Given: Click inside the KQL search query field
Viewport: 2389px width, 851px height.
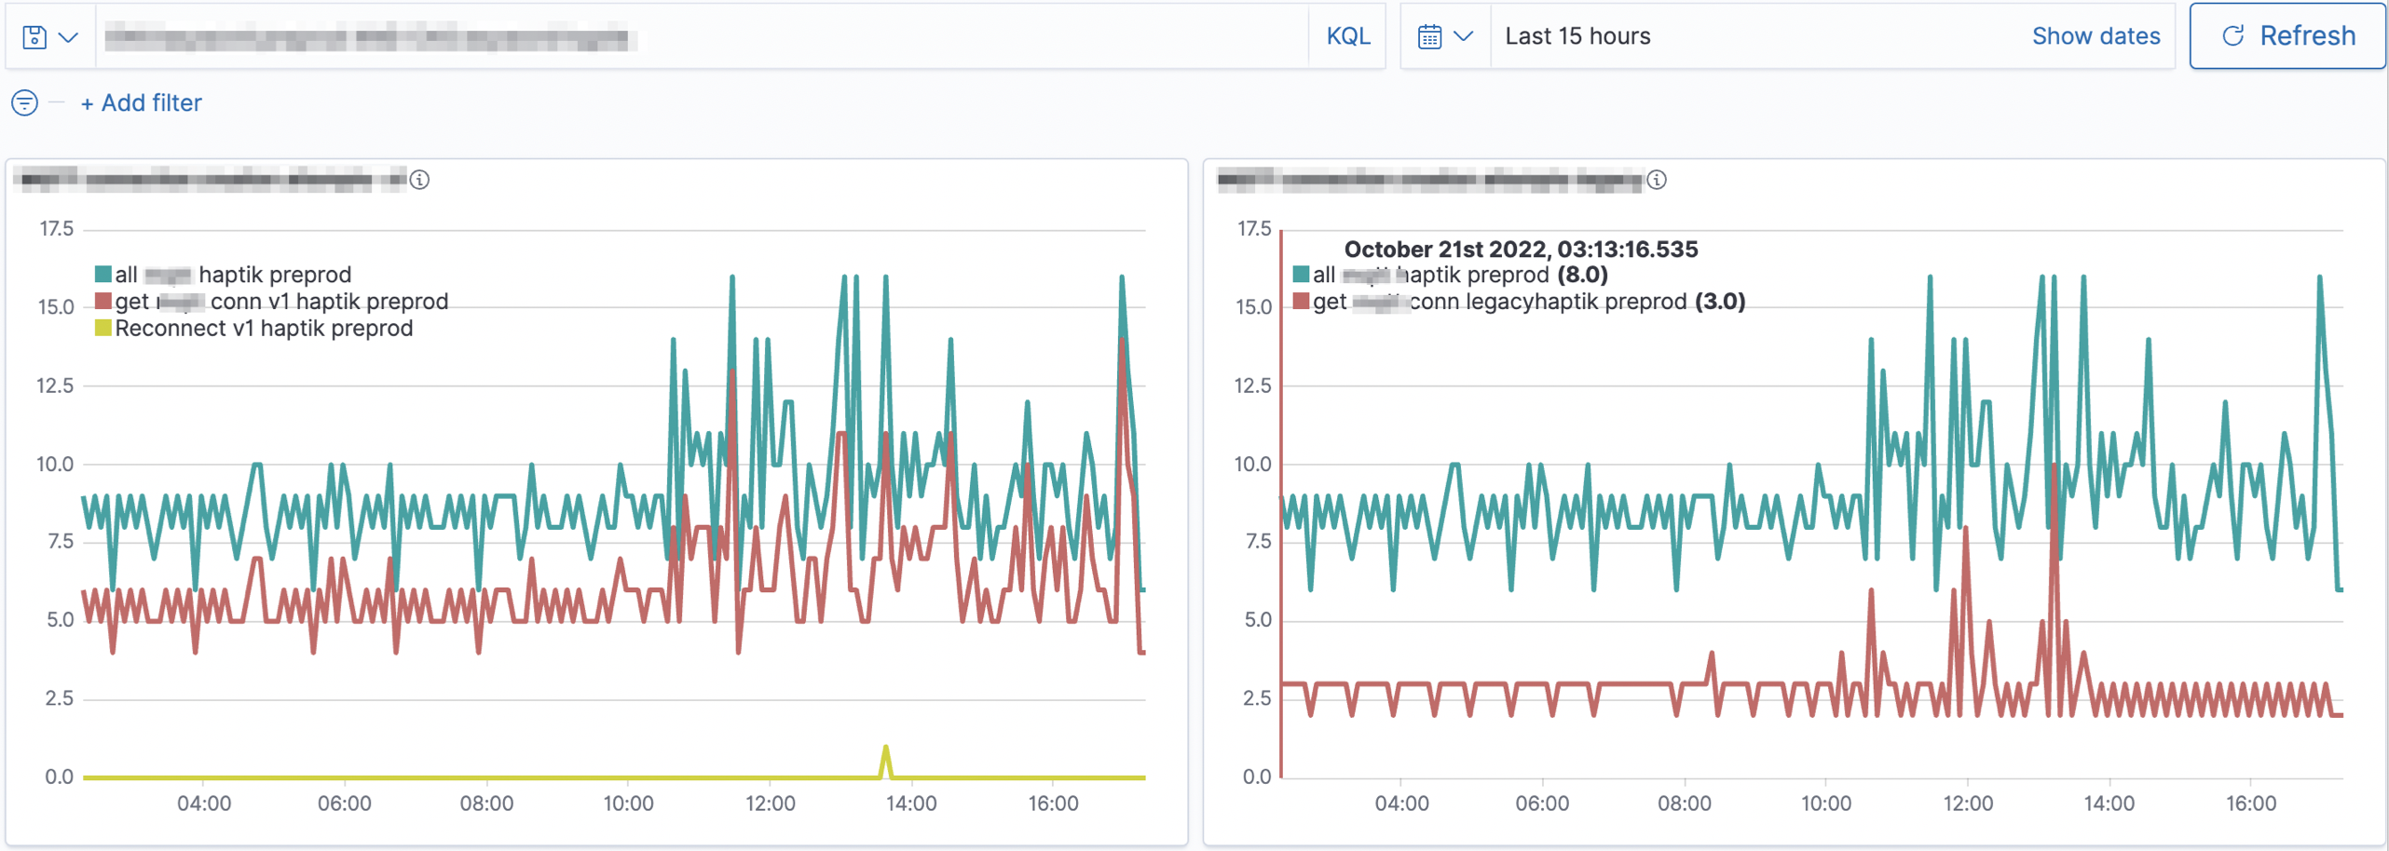Looking at the screenshot, I should [x=652, y=35].
